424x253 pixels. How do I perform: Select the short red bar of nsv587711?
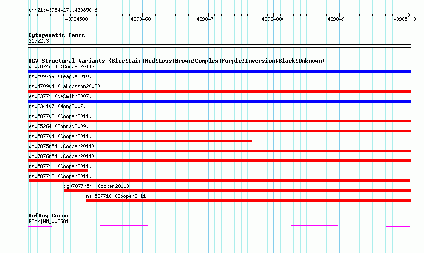(x=58, y=171)
